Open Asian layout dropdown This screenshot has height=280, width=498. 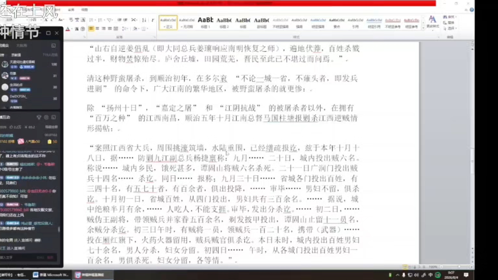pyautogui.click(x=134, y=20)
